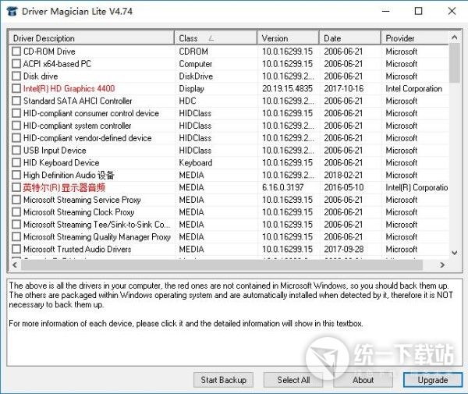468x394 pixels.
Task: Click the vertical scrollbar down arrow
Action: pos(455,253)
